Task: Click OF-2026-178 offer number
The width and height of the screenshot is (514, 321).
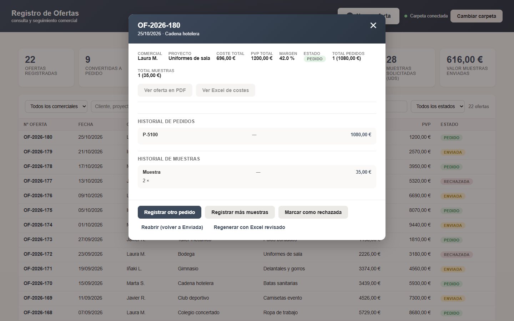Action: [x=38, y=166]
